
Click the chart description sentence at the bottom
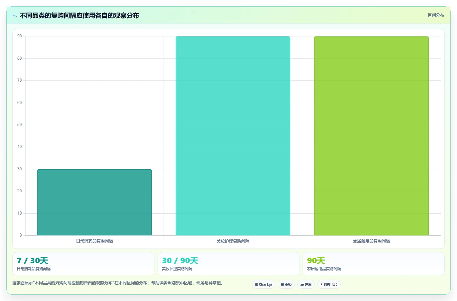tap(118, 283)
